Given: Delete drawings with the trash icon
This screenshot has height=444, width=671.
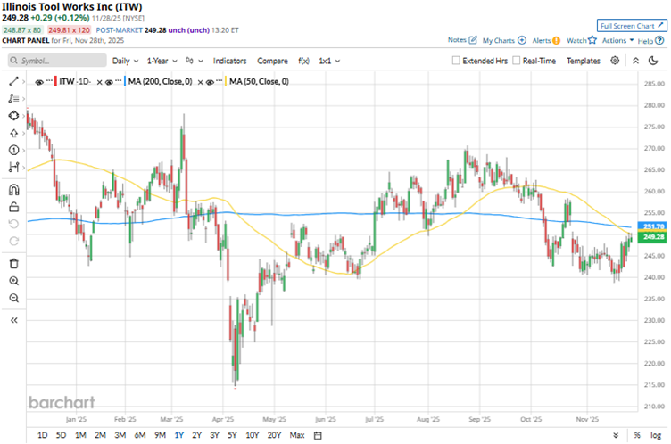Looking at the screenshot, I should click(14, 263).
